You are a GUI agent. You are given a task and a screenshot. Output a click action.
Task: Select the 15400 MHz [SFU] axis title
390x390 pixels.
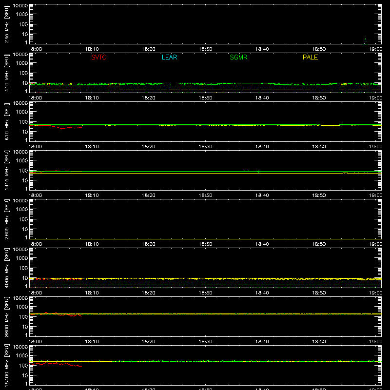click(x=6, y=365)
